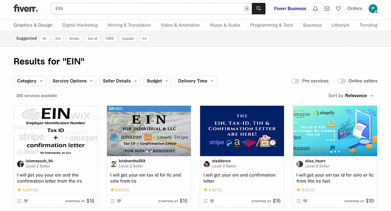Select suggested tag tax id
391x211 pixels.
click(92, 39)
